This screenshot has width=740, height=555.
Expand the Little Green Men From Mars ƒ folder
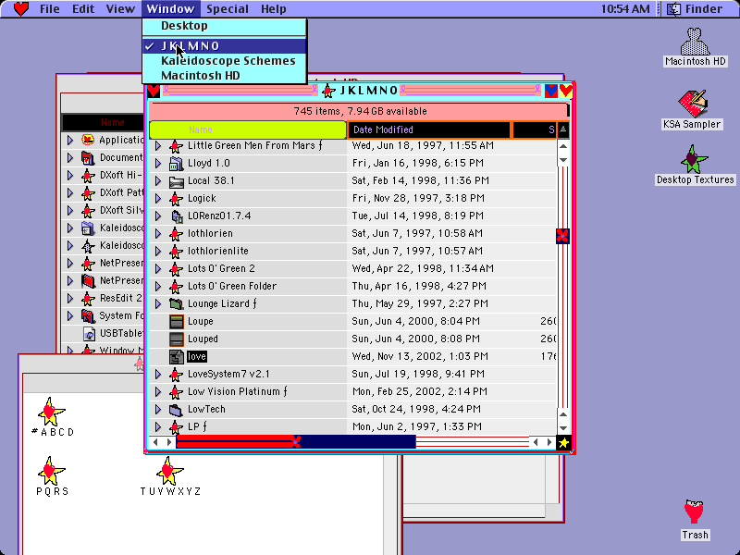click(158, 146)
